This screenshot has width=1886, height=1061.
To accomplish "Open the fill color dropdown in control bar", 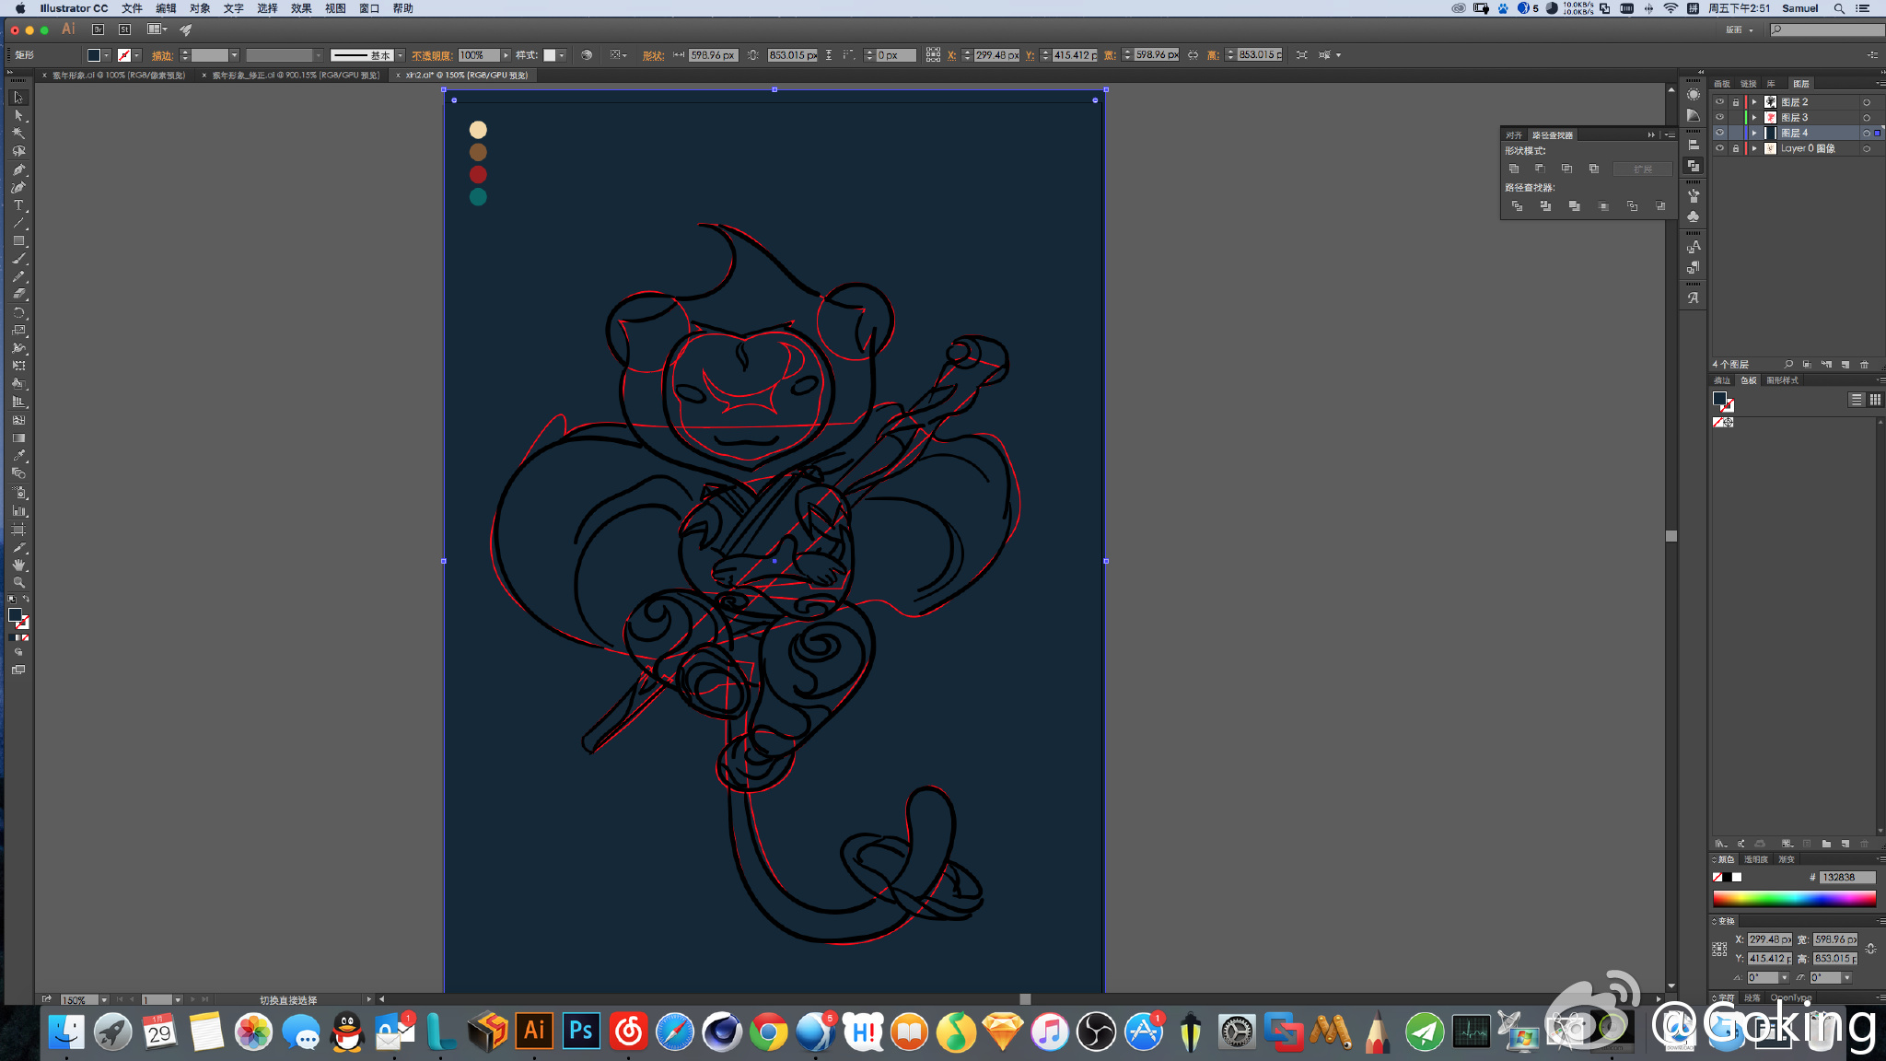I will tap(107, 55).
